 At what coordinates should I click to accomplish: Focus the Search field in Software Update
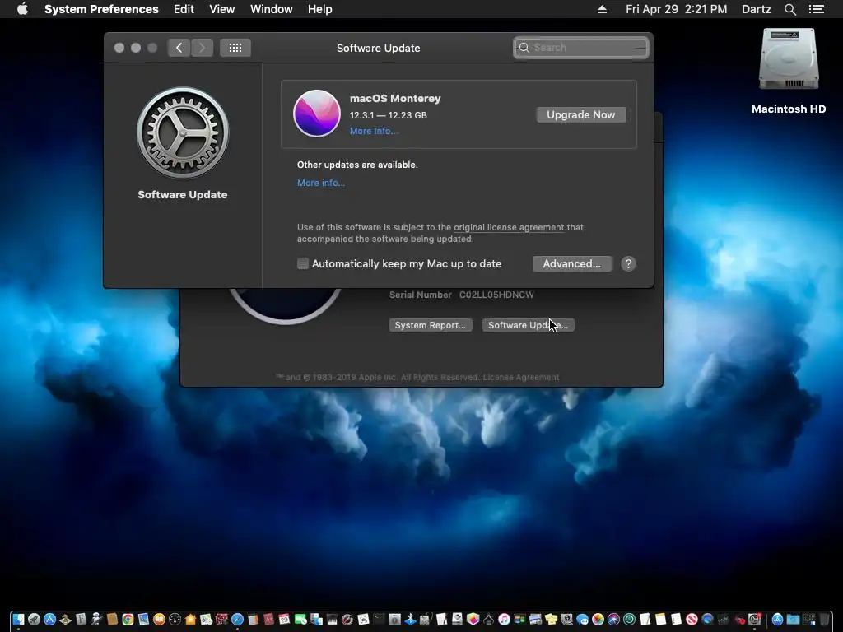(580, 47)
